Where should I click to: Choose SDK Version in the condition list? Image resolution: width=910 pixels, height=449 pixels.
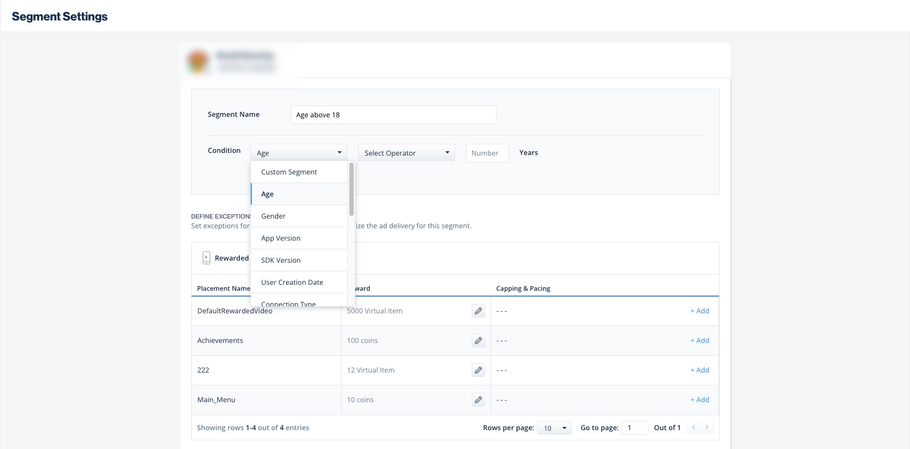pos(299,261)
